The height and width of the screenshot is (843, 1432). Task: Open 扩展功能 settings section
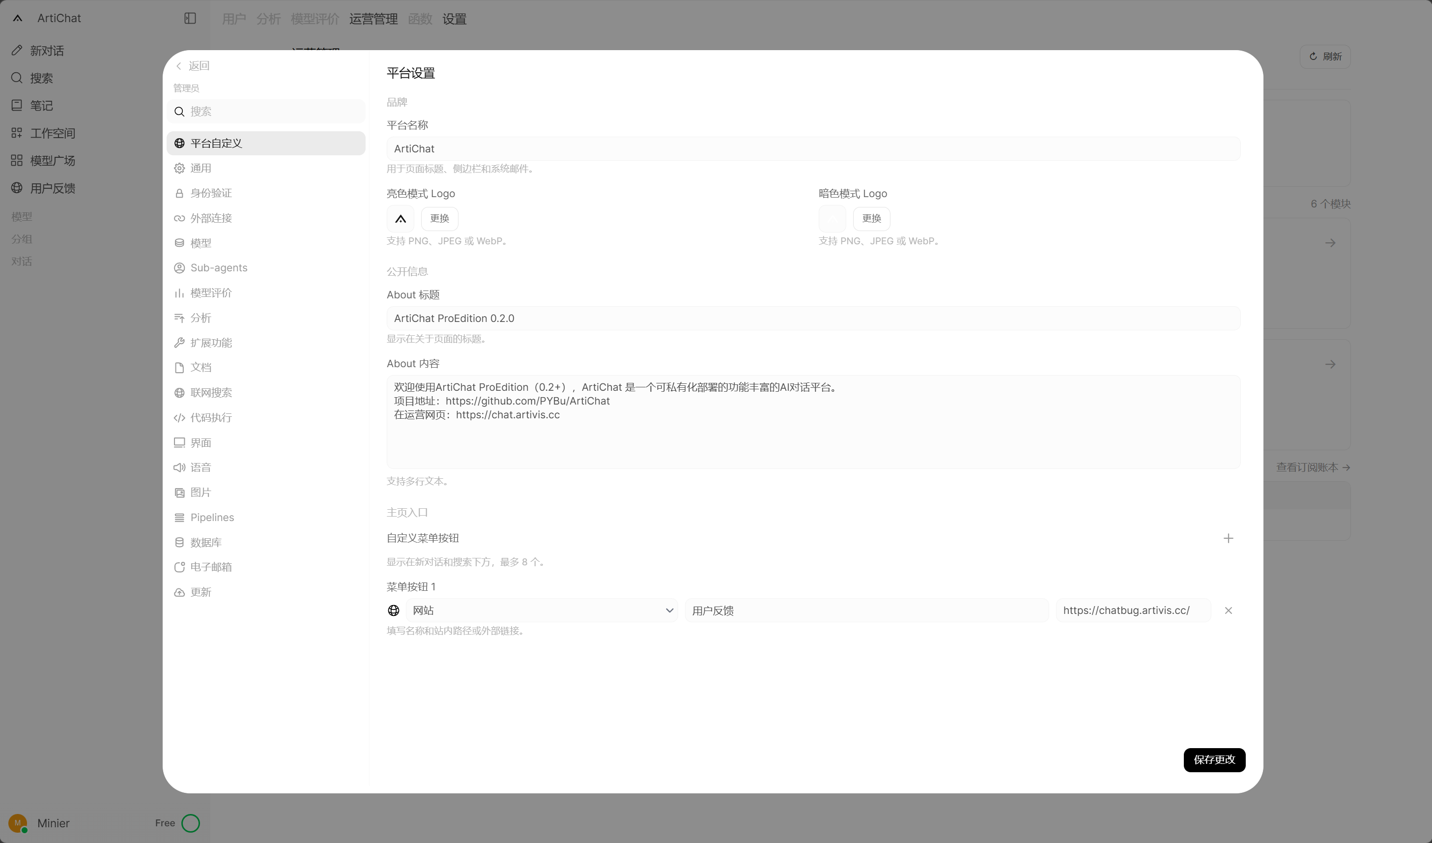click(266, 343)
